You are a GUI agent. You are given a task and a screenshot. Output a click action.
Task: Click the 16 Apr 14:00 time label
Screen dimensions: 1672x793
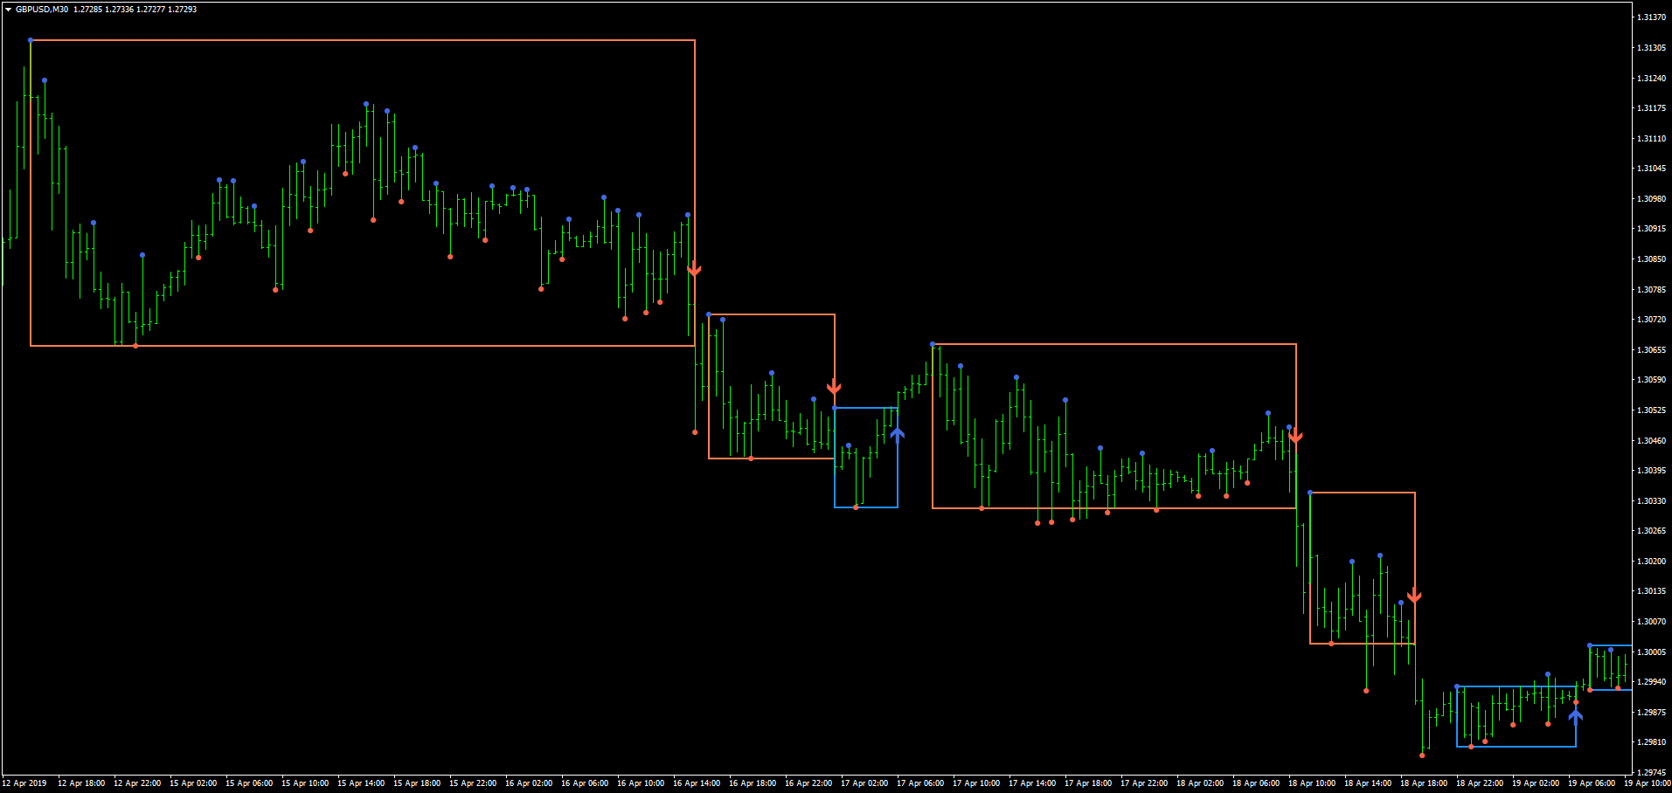coord(697,783)
